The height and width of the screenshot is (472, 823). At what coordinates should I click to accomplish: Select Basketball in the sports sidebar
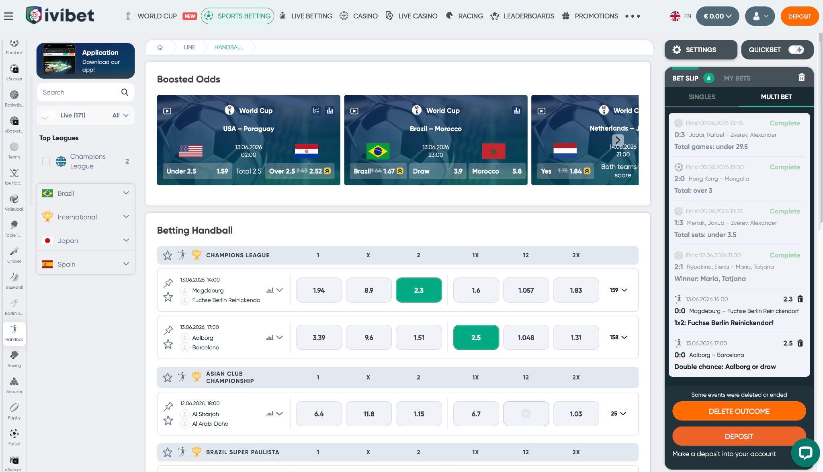tap(14, 99)
